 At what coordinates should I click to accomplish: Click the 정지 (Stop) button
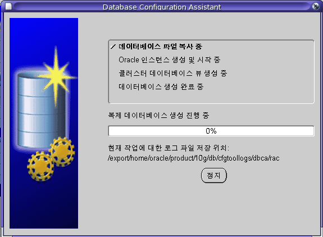(213, 175)
